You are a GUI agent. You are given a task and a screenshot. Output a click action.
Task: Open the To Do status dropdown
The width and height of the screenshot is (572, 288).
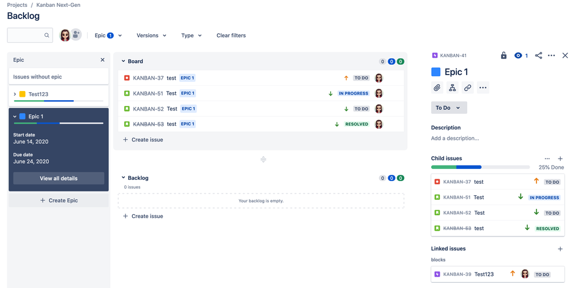[x=449, y=108]
